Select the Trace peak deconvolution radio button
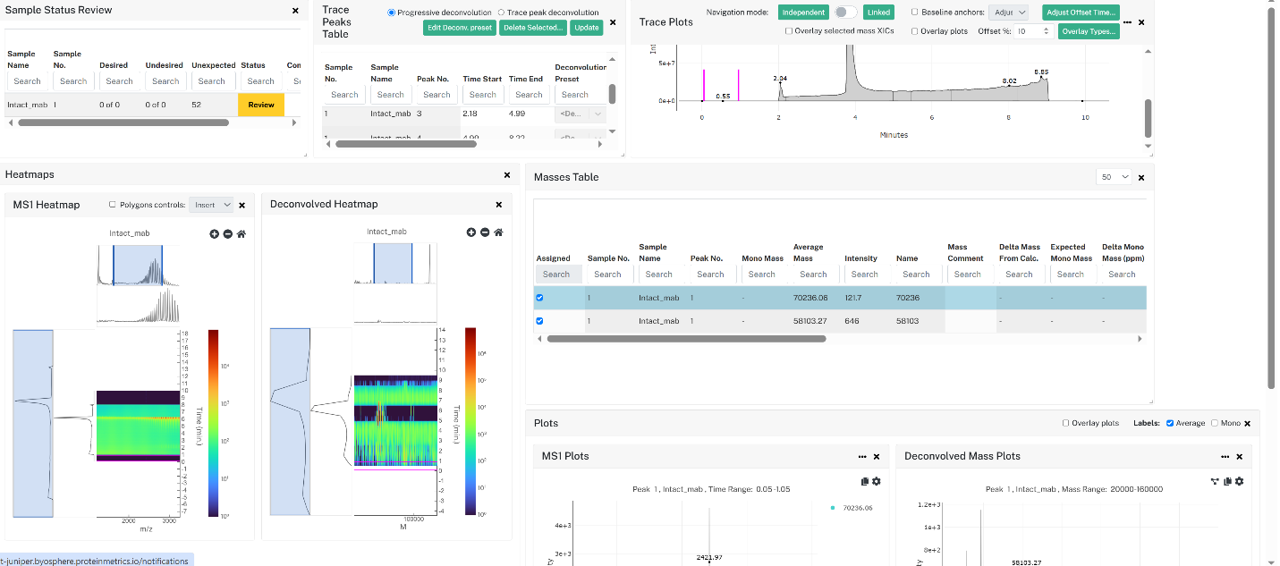The image size is (1280, 566). pyautogui.click(x=501, y=13)
